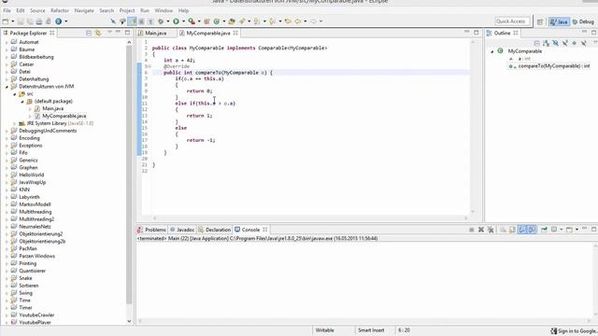This screenshot has width=598, height=336.
Task: Switch to the Javadoc tab
Action: [182, 230]
